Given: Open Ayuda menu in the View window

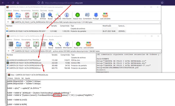Looking at the screenshot, I should pos(28,78).
